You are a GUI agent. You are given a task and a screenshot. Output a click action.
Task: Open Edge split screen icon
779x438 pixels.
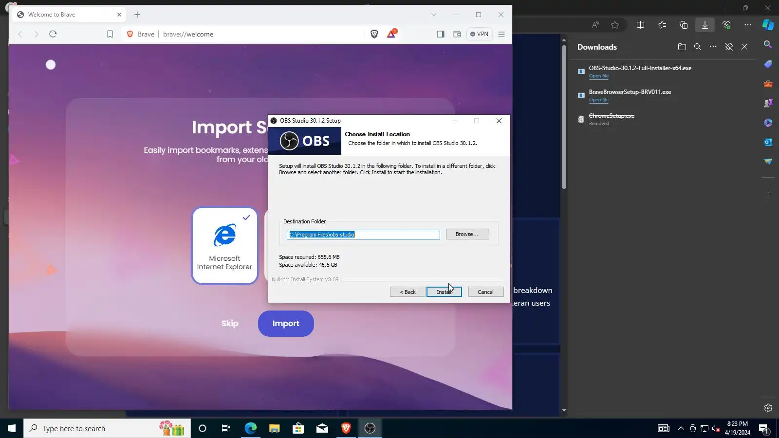[x=641, y=25]
